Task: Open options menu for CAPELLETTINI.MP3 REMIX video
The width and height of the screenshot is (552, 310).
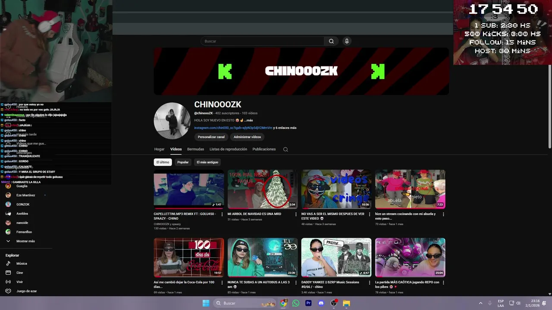Action: tap(222, 214)
